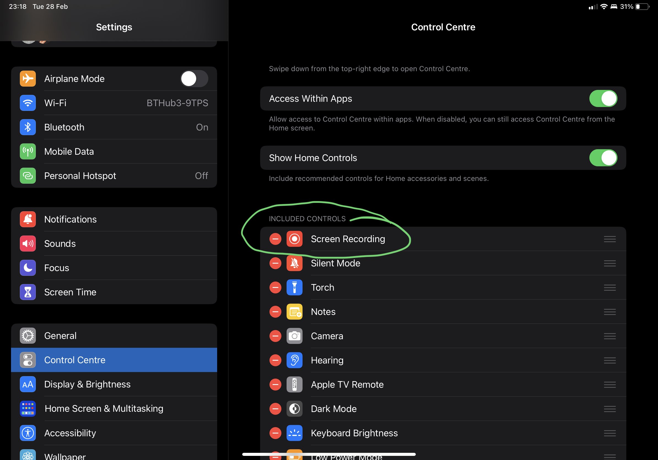The height and width of the screenshot is (460, 658).
Task: Tap the General gear icon
Action: 28,336
